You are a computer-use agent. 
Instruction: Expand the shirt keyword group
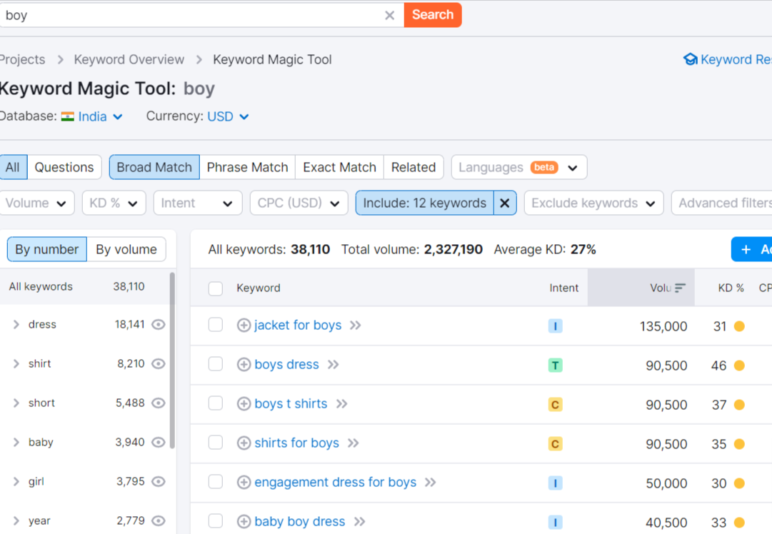pos(16,363)
